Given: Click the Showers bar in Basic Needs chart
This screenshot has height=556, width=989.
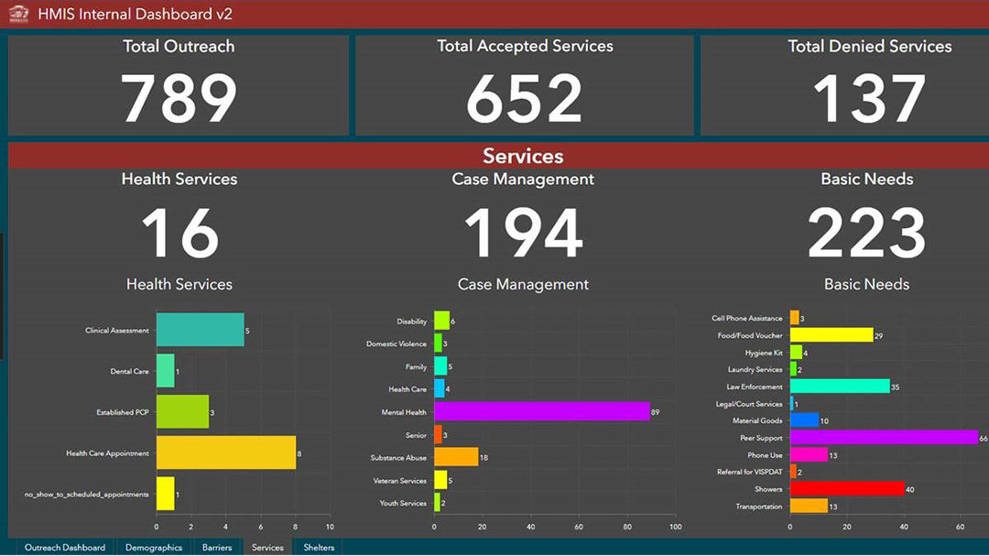Looking at the screenshot, I should click(x=847, y=489).
